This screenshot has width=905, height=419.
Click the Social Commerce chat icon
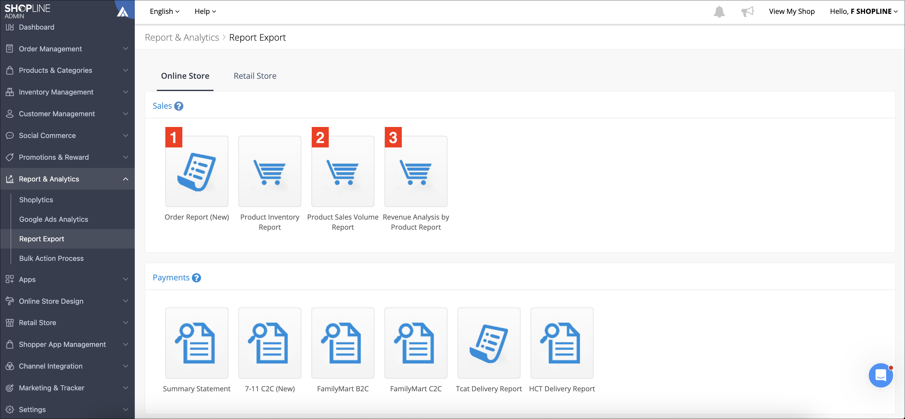(10, 135)
